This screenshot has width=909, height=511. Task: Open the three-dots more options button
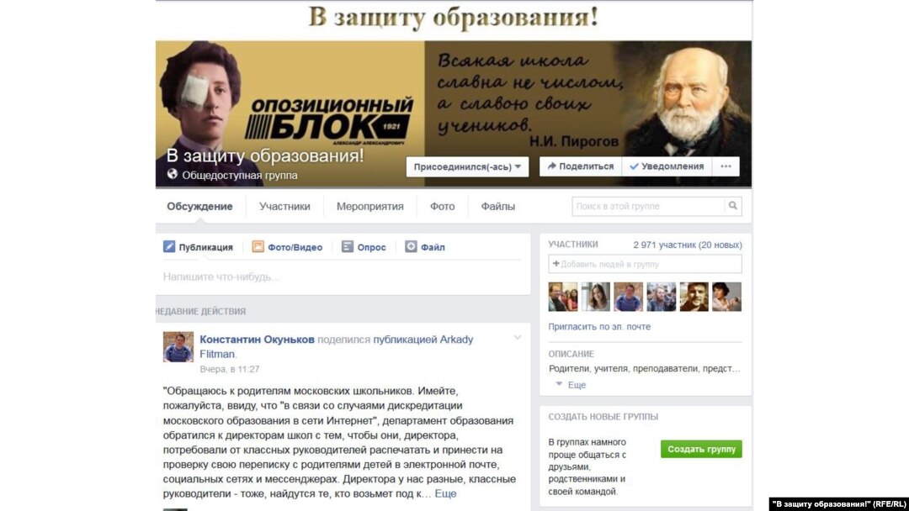(x=726, y=166)
